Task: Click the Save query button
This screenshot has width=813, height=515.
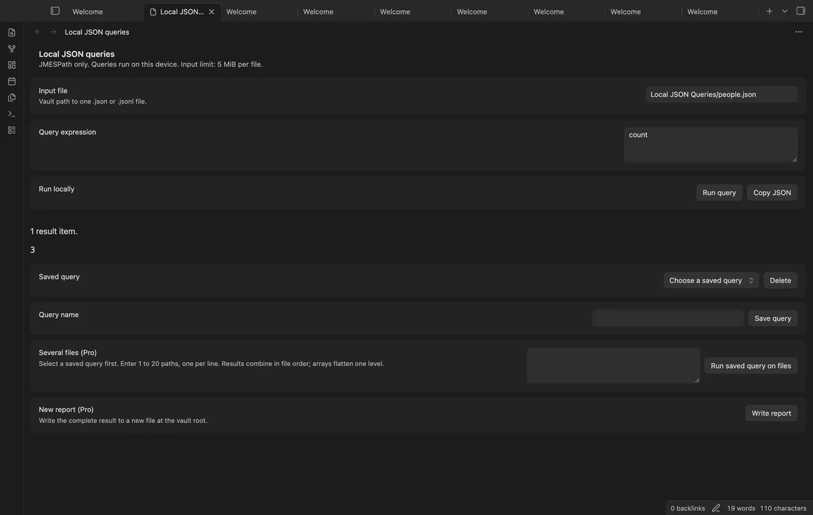Action: [772, 318]
